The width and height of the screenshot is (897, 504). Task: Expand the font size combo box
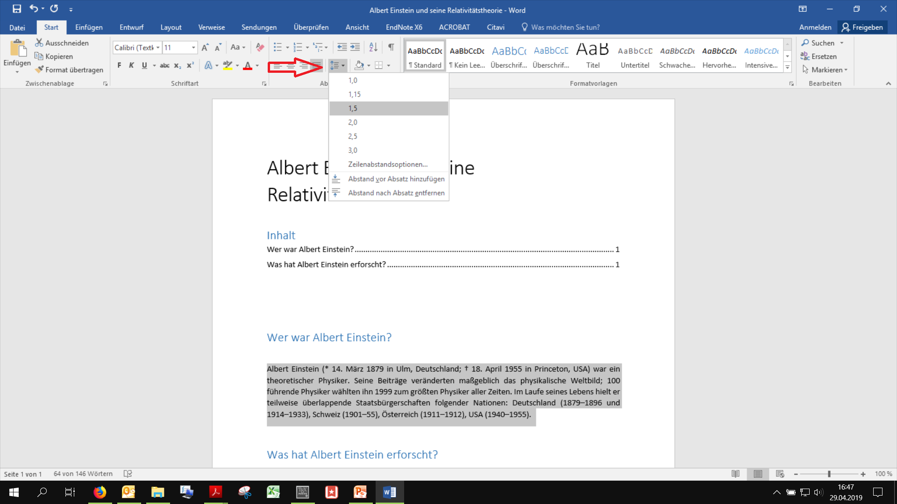(193, 48)
